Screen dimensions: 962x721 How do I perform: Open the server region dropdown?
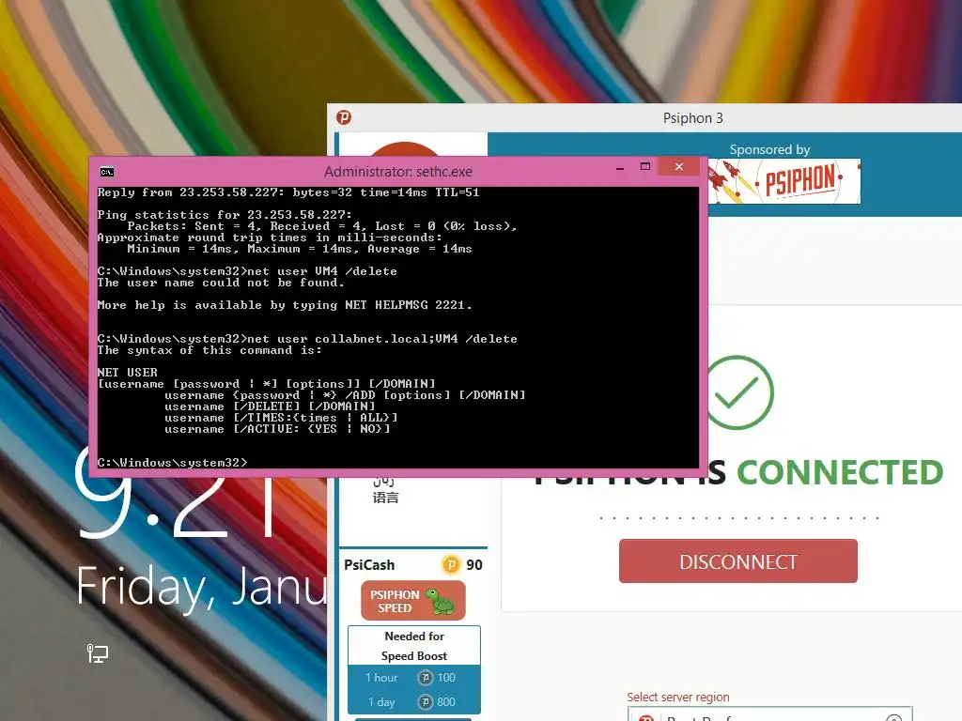coord(770,714)
